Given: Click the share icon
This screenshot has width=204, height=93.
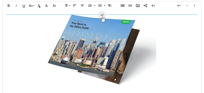Looking at the screenshot, I should [x=145, y=6].
